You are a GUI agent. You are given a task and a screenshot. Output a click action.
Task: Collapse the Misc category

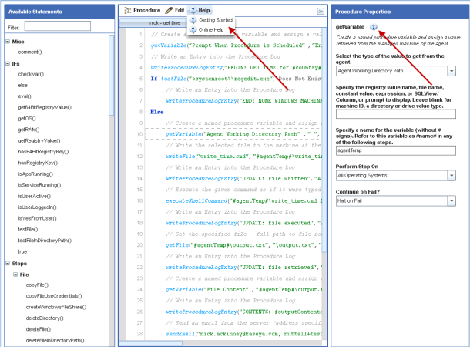click(8, 42)
